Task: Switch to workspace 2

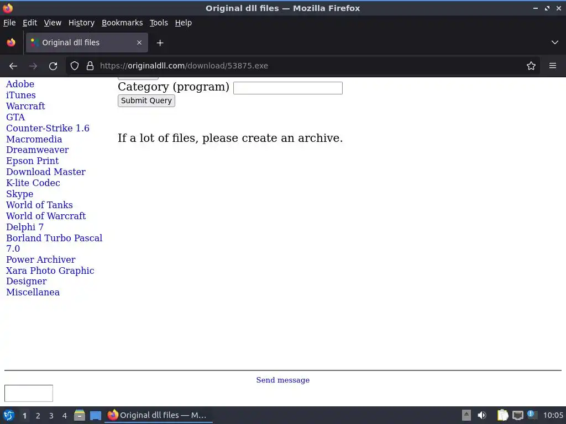Action: click(x=38, y=416)
